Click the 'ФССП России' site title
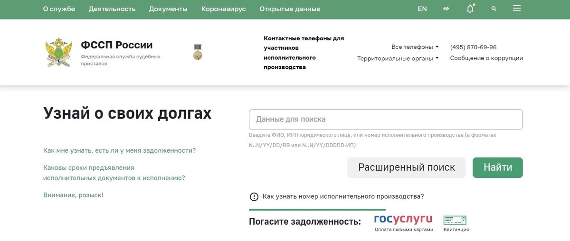Screen dimensions: 570x241 tap(117, 45)
